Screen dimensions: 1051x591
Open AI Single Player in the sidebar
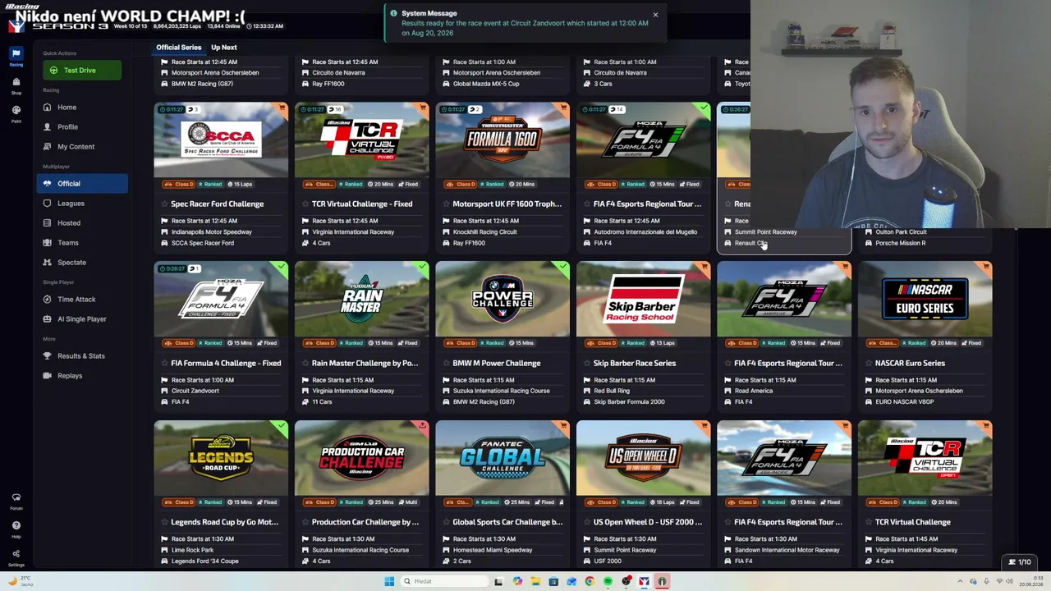click(82, 318)
